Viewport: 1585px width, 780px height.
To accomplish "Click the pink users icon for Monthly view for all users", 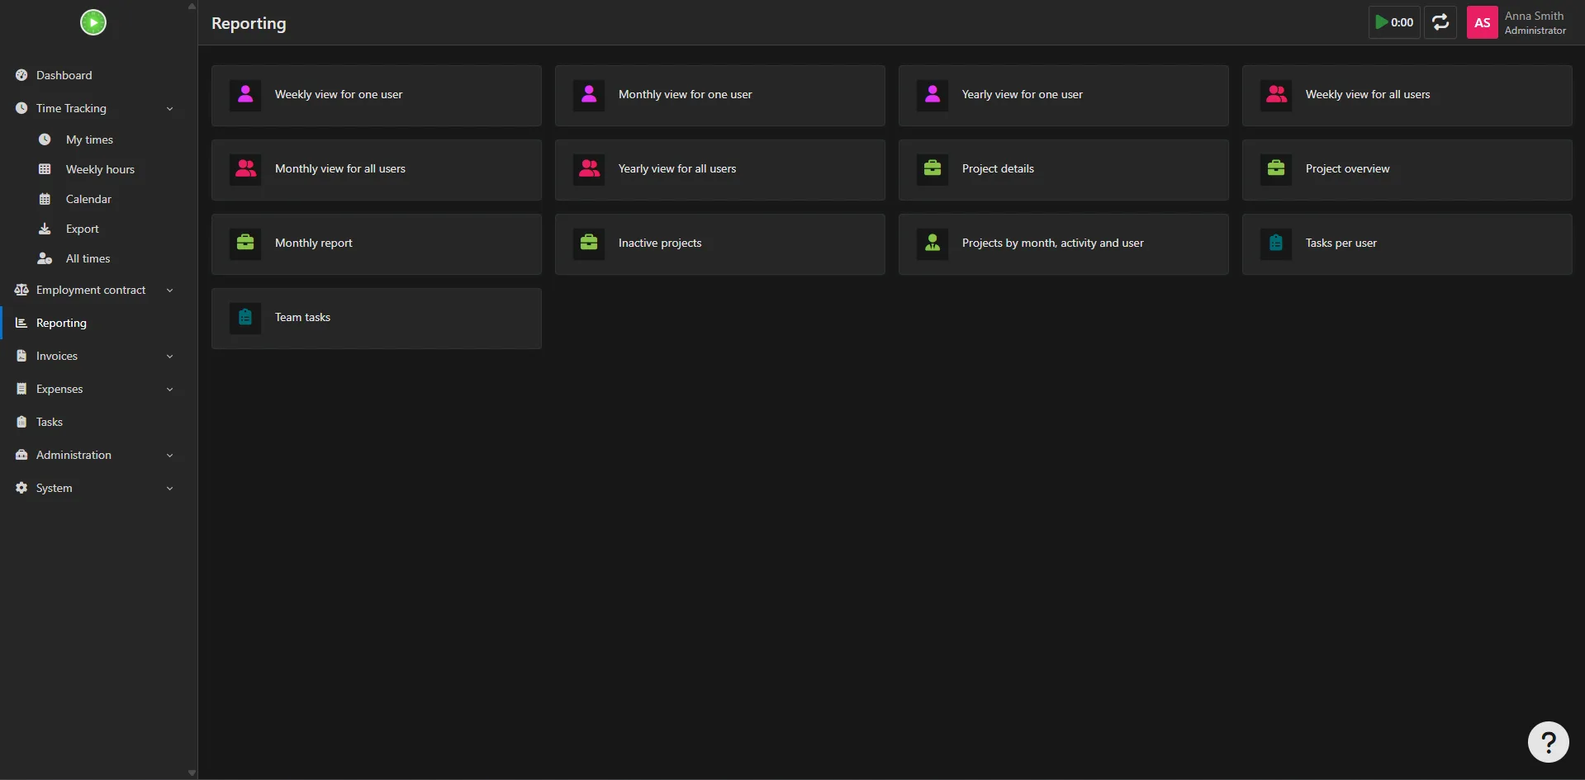I will point(245,169).
